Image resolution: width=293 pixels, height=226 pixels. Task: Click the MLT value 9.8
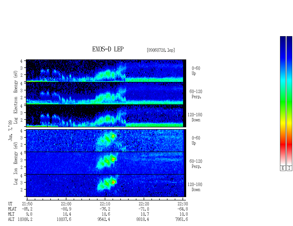click(x=29, y=214)
